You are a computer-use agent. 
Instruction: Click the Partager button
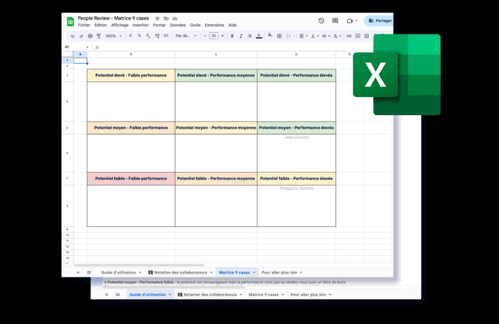pyautogui.click(x=380, y=20)
